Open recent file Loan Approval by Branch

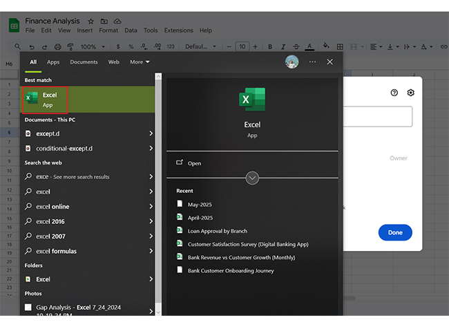tap(218, 231)
